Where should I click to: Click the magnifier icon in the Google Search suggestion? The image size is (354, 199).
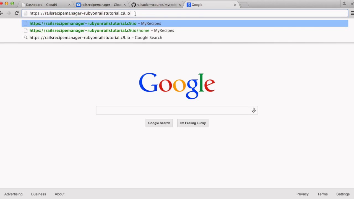[x=26, y=38]
